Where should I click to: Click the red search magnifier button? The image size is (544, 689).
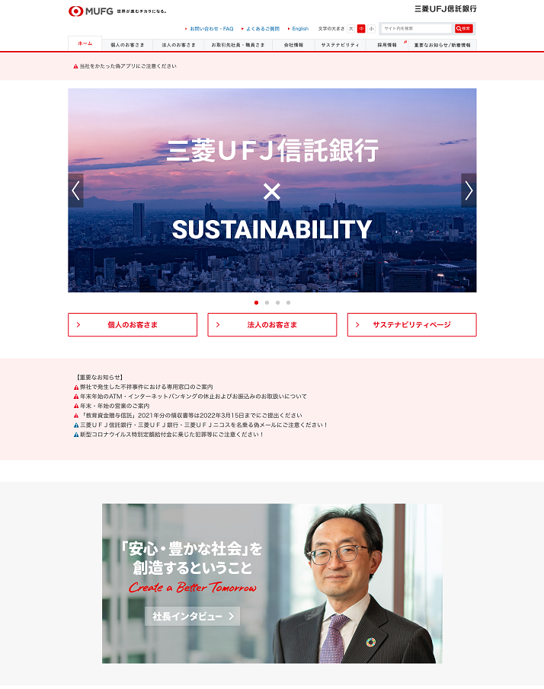463,29
